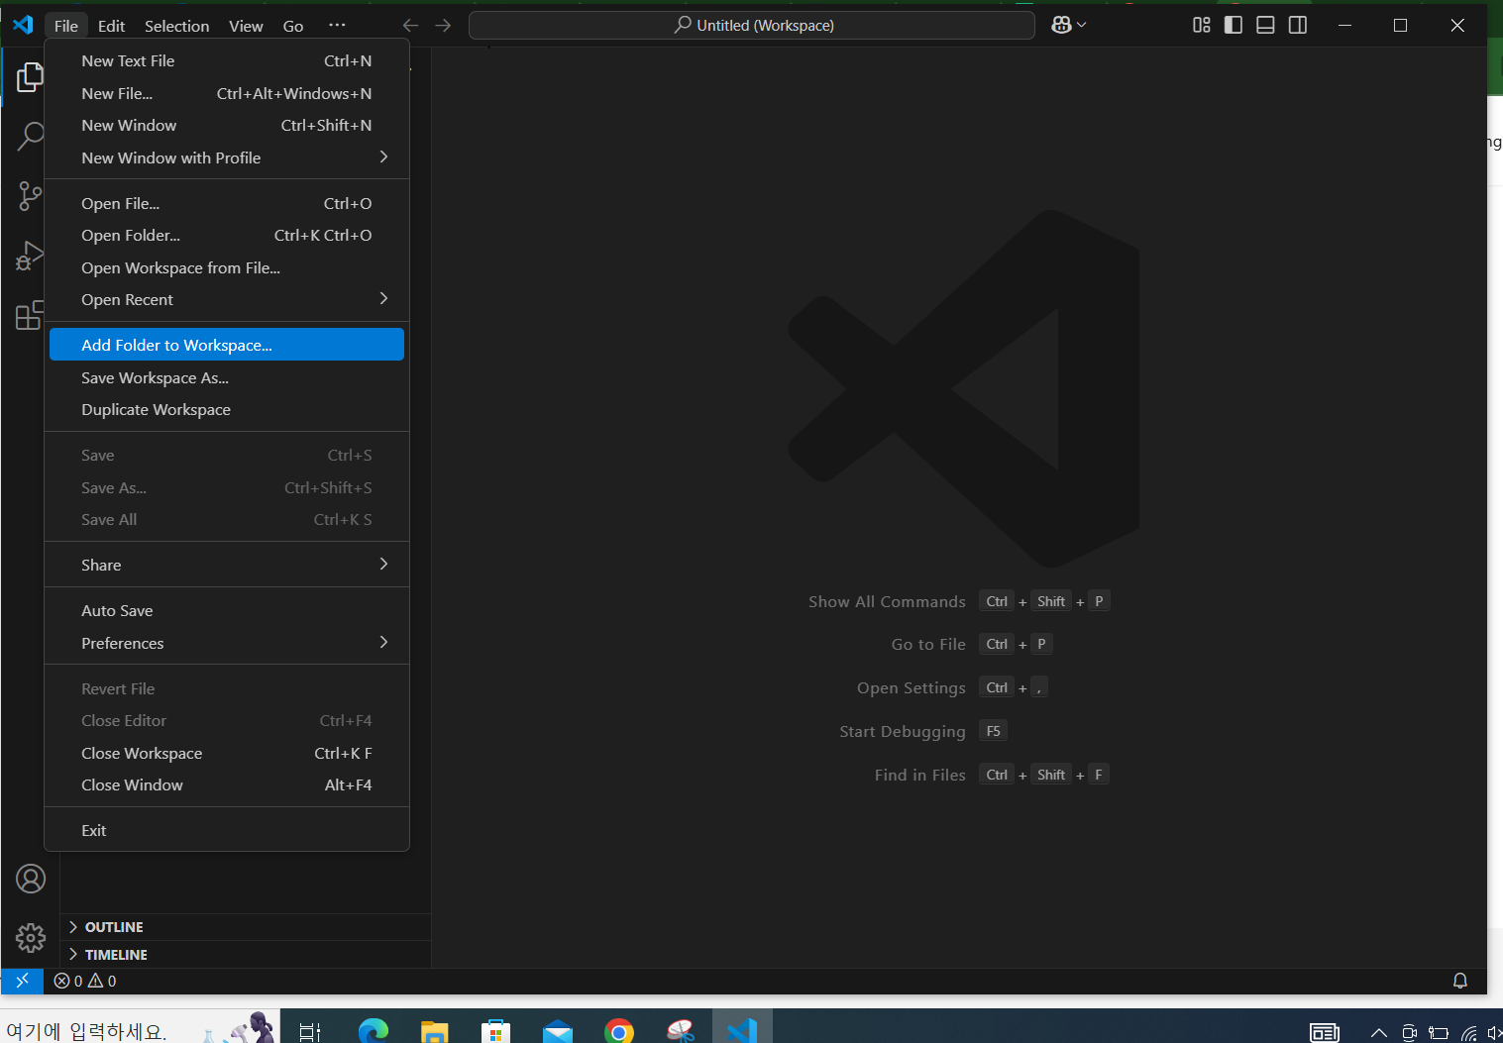This screenshot has width=1503, height=1043.
Task: Select New File... menu entry
Action: pos(227,93)
